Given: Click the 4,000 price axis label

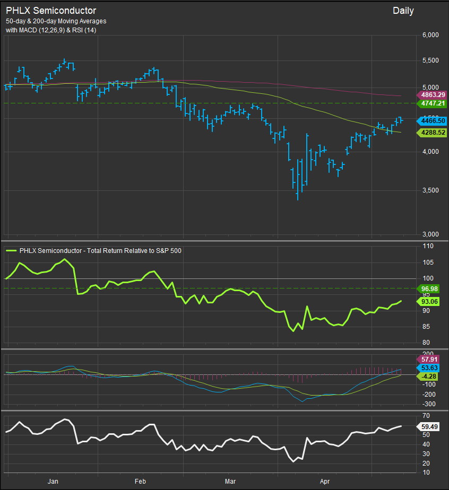Looking at the screenshot, I should click(430, 152).
